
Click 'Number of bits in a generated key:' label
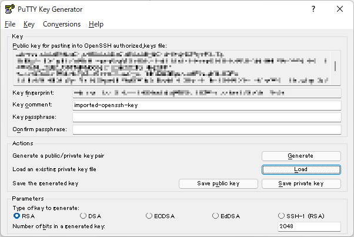click(x=59, y=226)
